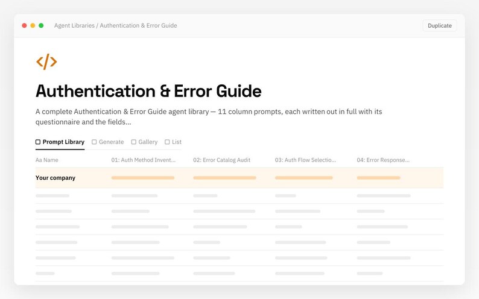Open Agent Libraries in the breadcrumb
The height and width of the screenshot is (299, 479).
74,26
